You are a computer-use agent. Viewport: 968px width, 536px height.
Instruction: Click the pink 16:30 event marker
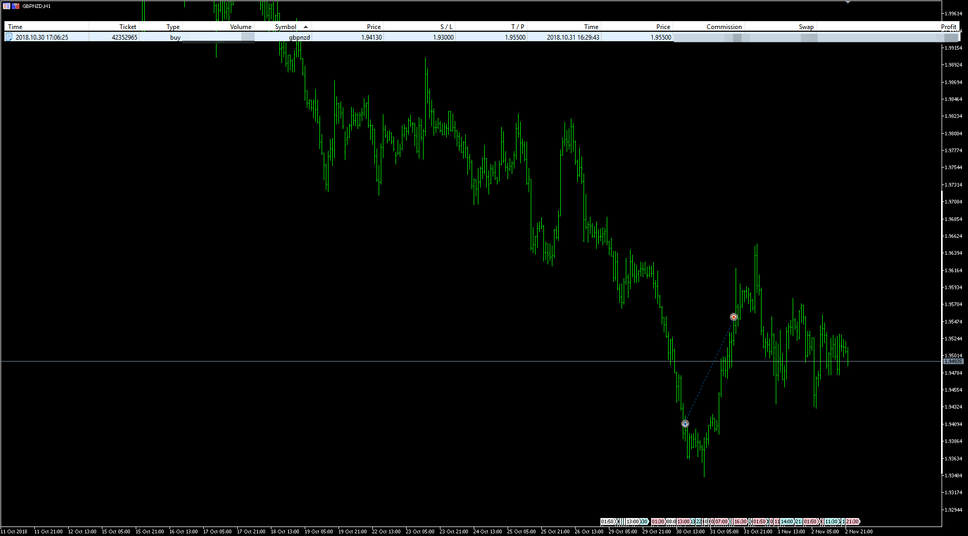click(x=740, y=522)
